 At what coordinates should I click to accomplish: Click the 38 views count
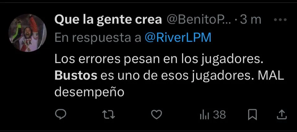pyautogui.click(x=219, y=115)
